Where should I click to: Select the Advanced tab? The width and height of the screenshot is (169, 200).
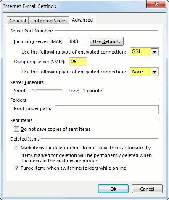(x=82, y=20)
